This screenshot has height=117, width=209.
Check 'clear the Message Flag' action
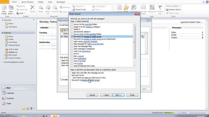coord(72,46)
